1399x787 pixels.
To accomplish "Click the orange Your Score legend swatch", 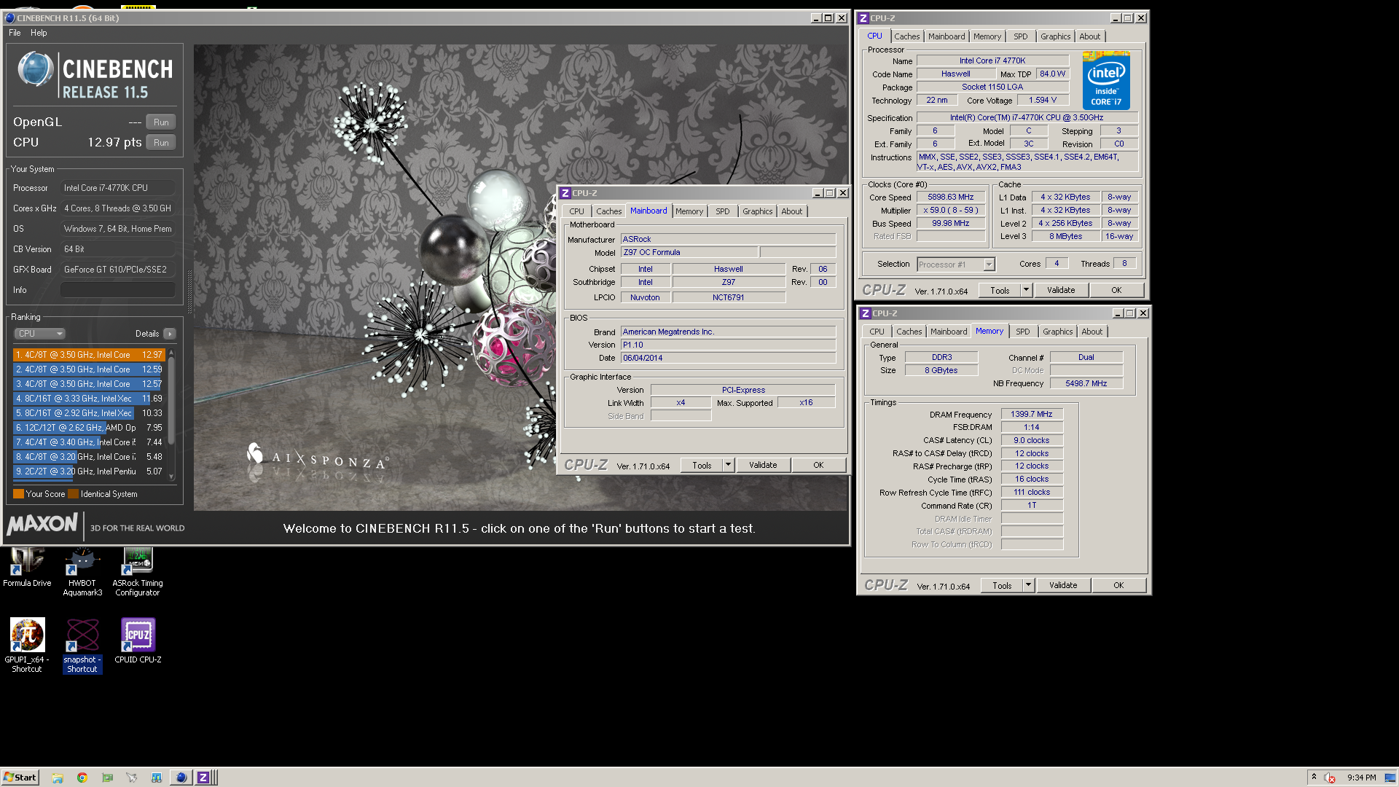I will click(x=19, y=494).
